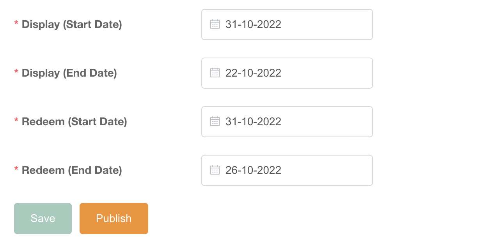
Task: Click the "Display (Start Date)" label text
Action: [72, 24]
